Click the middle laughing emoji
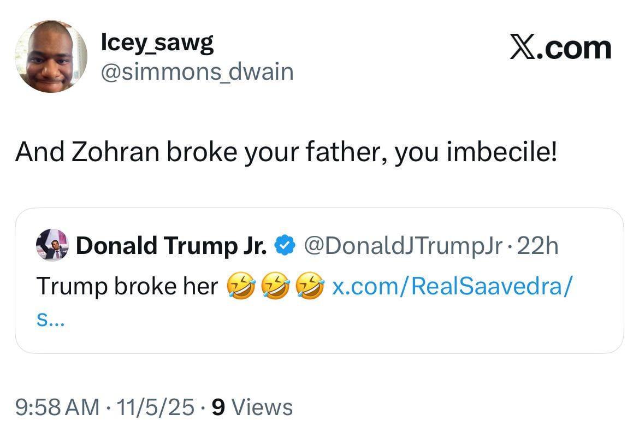 (x=275, y=287)
